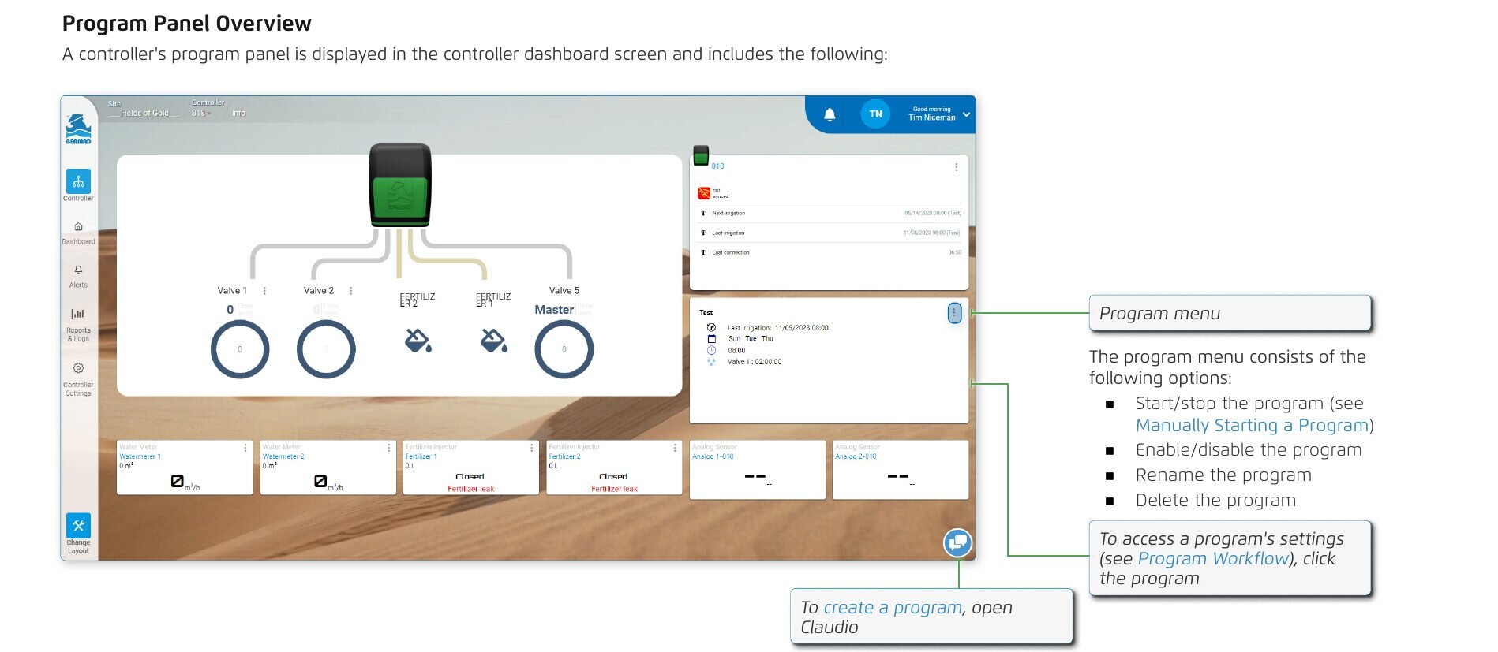Screen dimensions: 1498x652
Task: Click the FERTILIZER 2 bucket icon
Action: pos(418,341)
